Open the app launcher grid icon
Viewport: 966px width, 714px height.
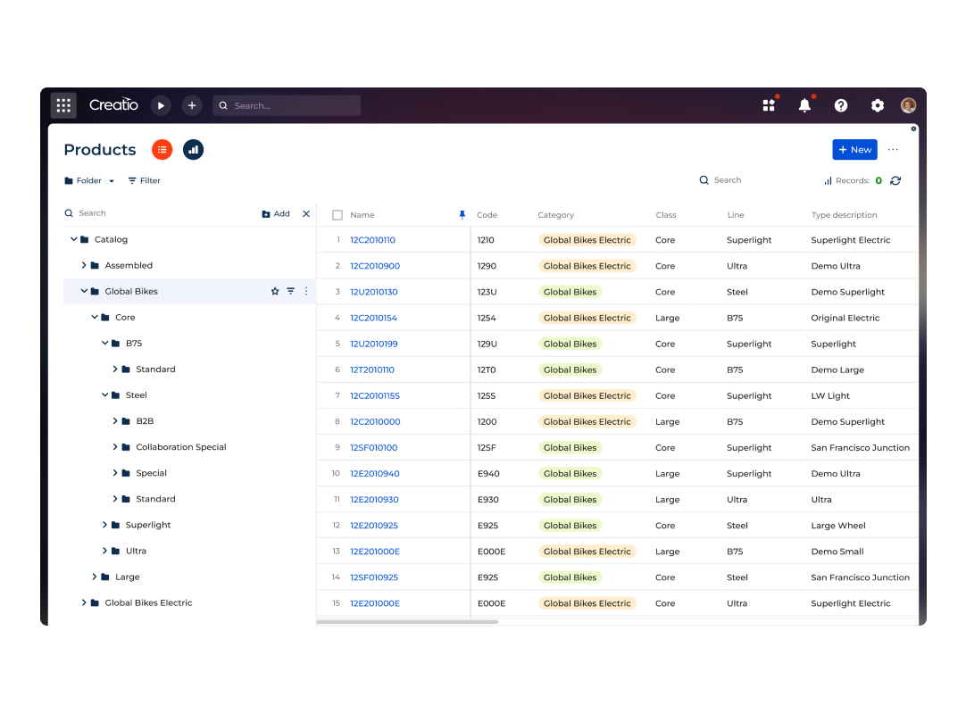coord(63,105)
